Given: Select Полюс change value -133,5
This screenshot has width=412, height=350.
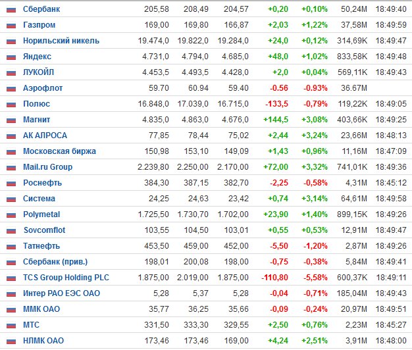Looking at the screenshot, I should coord(276,104).
